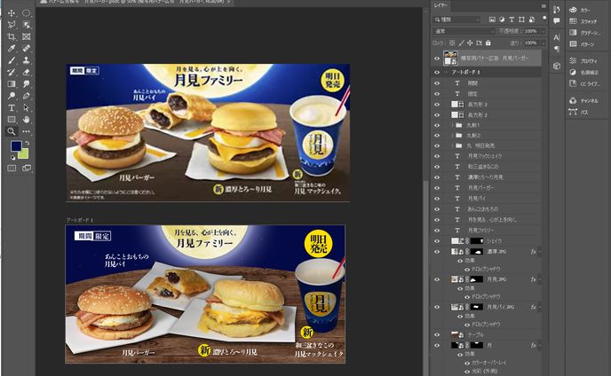Select the Hand tool
This screenshot has height=376, width=611.
coord(26,119)
